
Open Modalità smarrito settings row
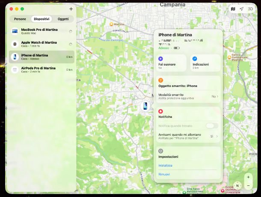[188, 96]
